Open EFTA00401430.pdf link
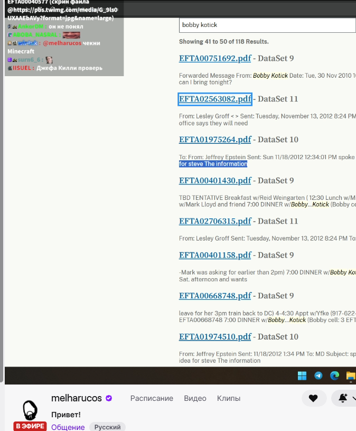Image resolution: width=356 pixels, height=431 pixels. [x=215, y=180]
